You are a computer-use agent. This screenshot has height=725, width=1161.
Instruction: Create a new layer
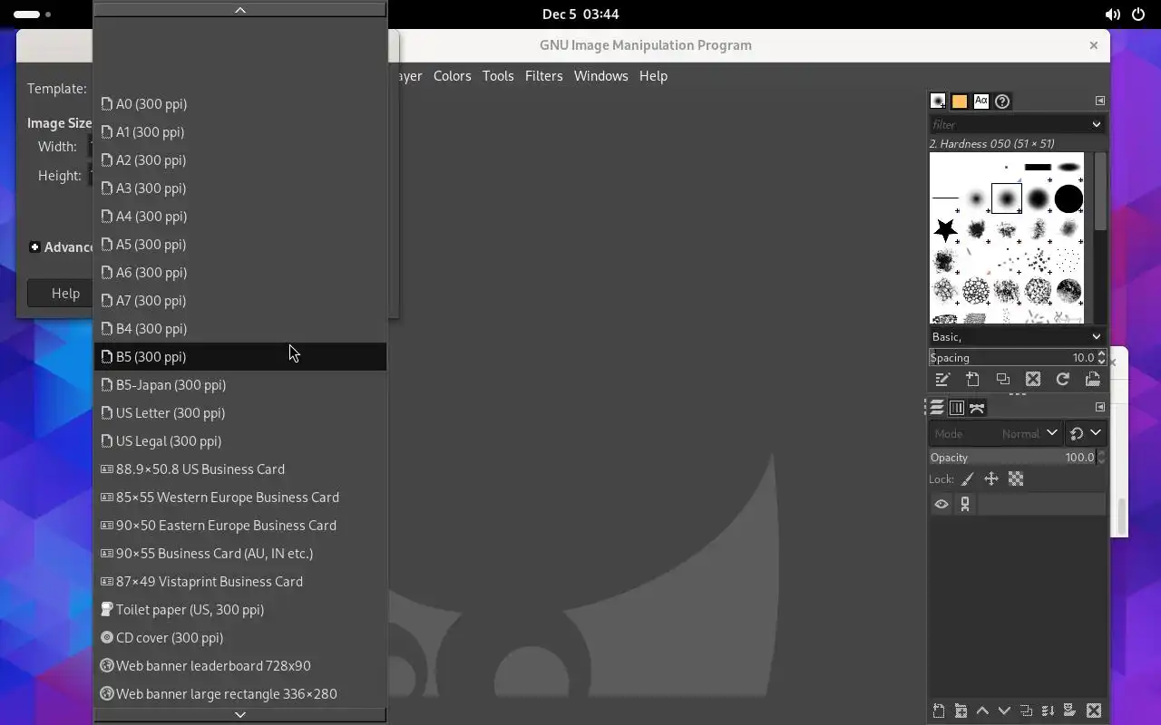pyautogui.click(x=939, y=711)
